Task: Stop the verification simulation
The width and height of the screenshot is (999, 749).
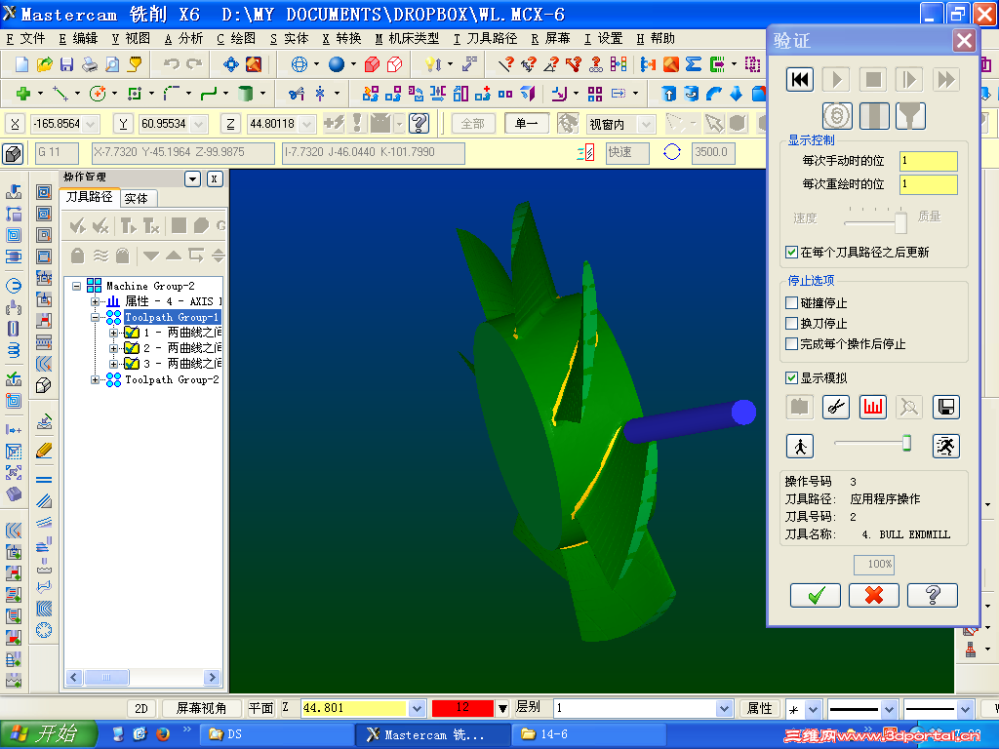Action: [873, 80]
